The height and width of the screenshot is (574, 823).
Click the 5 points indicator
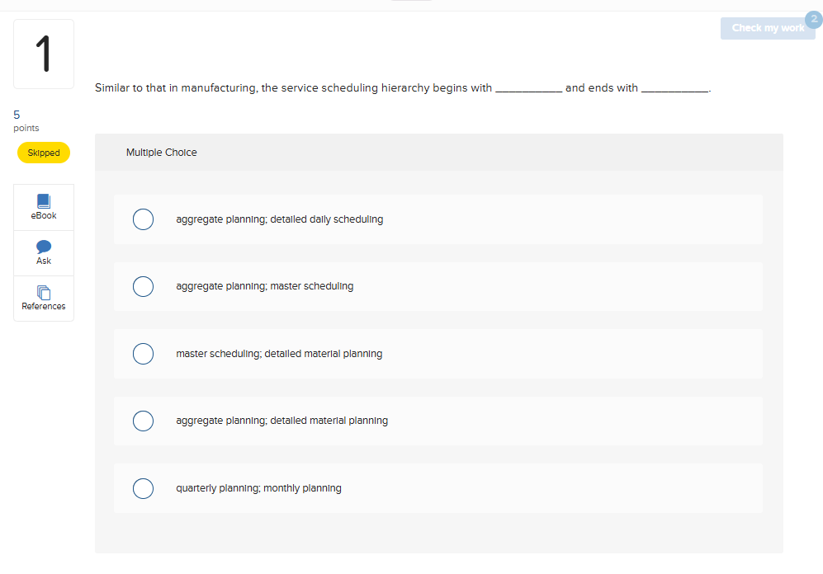pyautogui.click(x=26, y=120)
